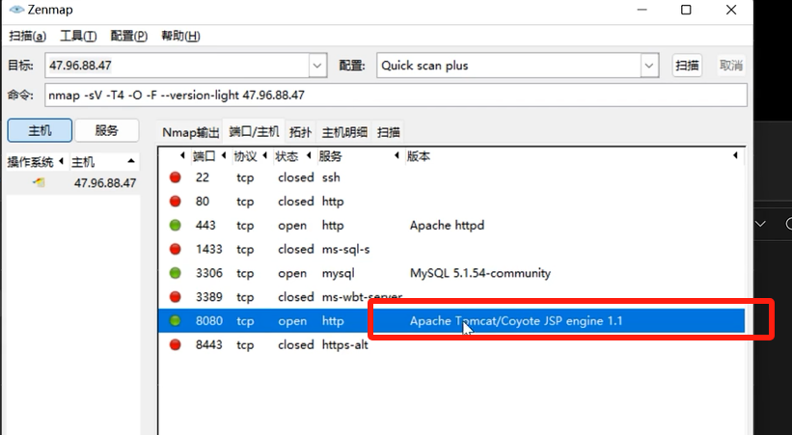Click the green status dot for port 3306

[176, 273]
